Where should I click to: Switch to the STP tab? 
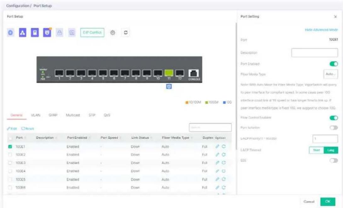(x=92, y=115)
